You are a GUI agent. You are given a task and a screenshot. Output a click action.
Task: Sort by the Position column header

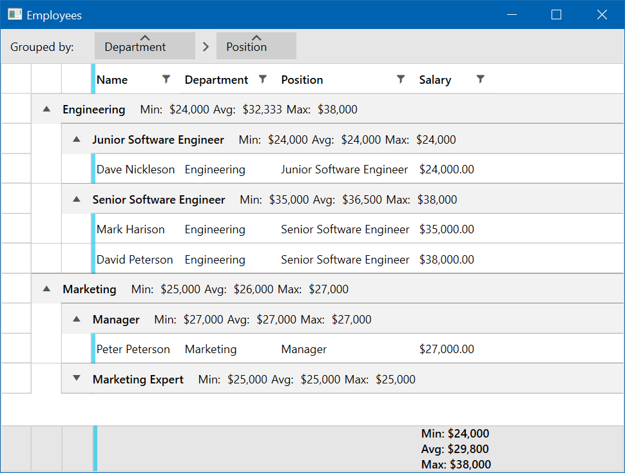pos(302,80)
